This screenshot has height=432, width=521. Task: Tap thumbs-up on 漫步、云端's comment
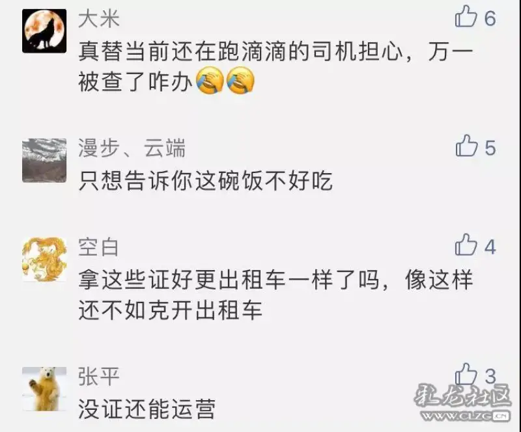[x=466, y=146]
